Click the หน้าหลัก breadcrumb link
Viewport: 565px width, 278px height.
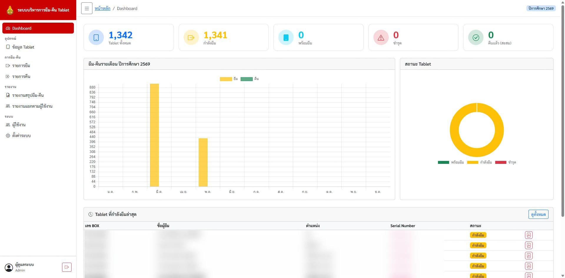[x=102, y=9]
